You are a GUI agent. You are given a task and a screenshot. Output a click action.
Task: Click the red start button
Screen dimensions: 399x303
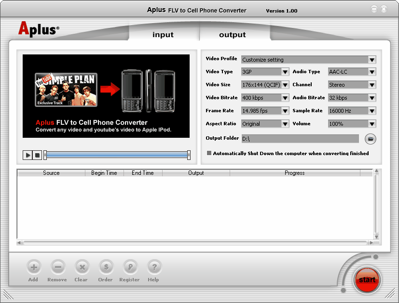(367, 279)
